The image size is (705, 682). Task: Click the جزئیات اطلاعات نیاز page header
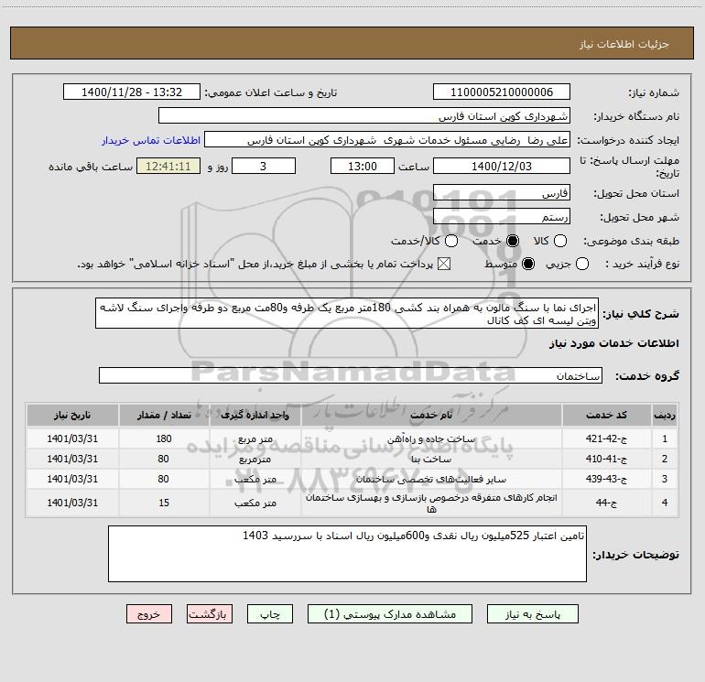point(624,44)
